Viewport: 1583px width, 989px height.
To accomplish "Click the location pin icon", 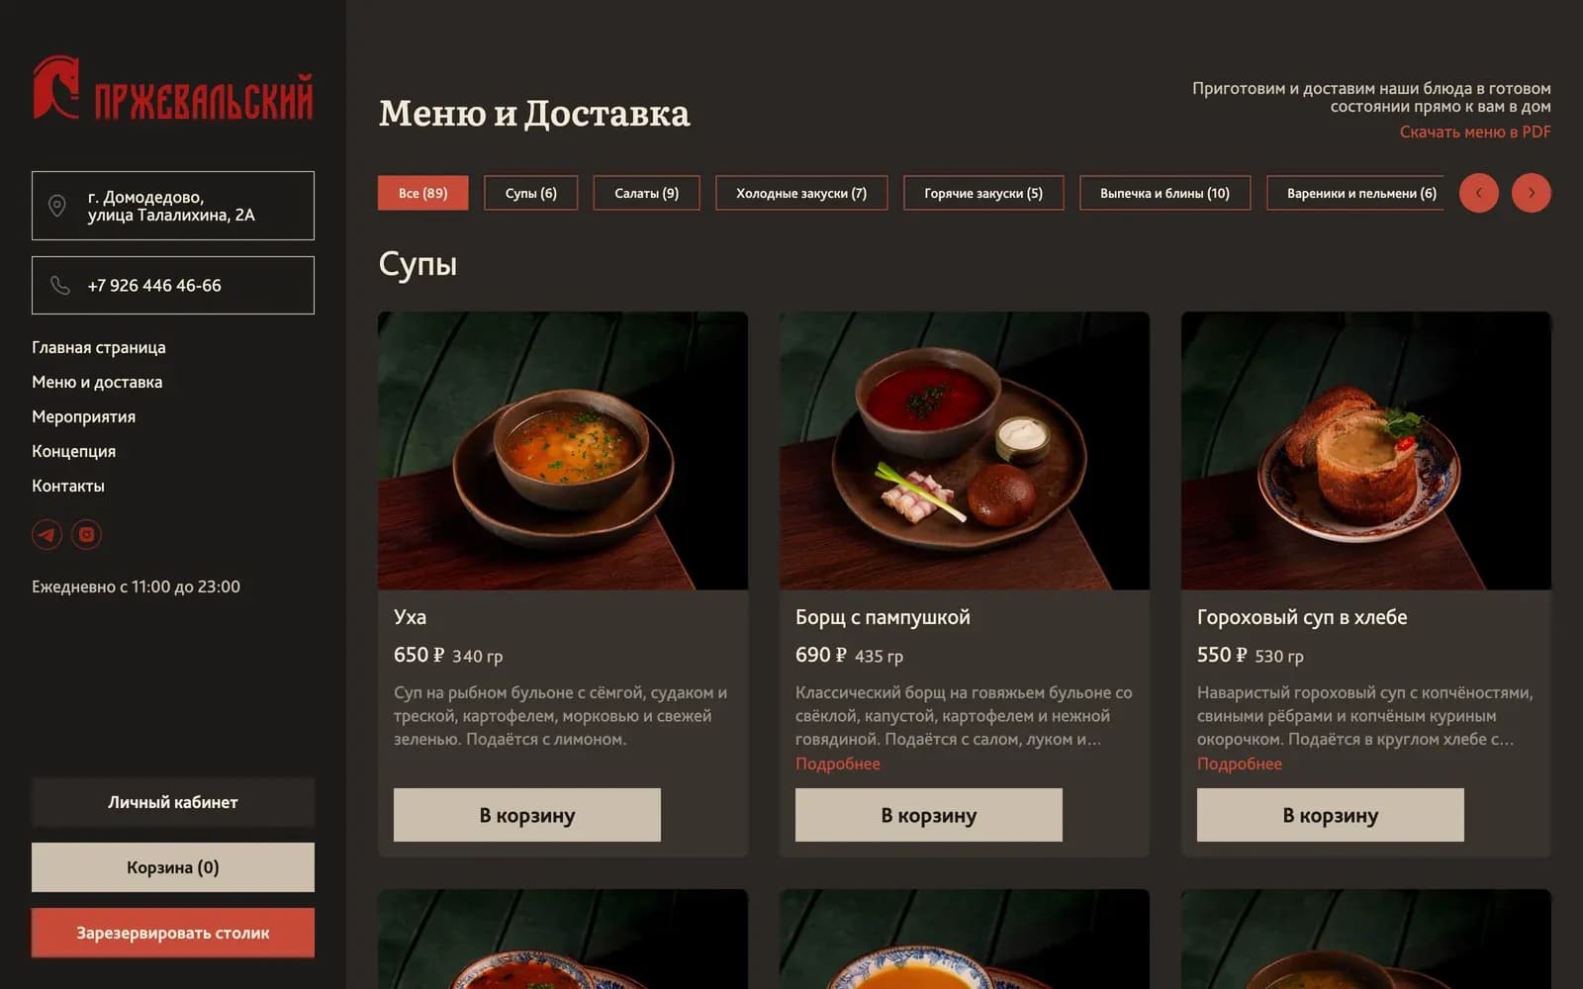I will click(57, 206).
